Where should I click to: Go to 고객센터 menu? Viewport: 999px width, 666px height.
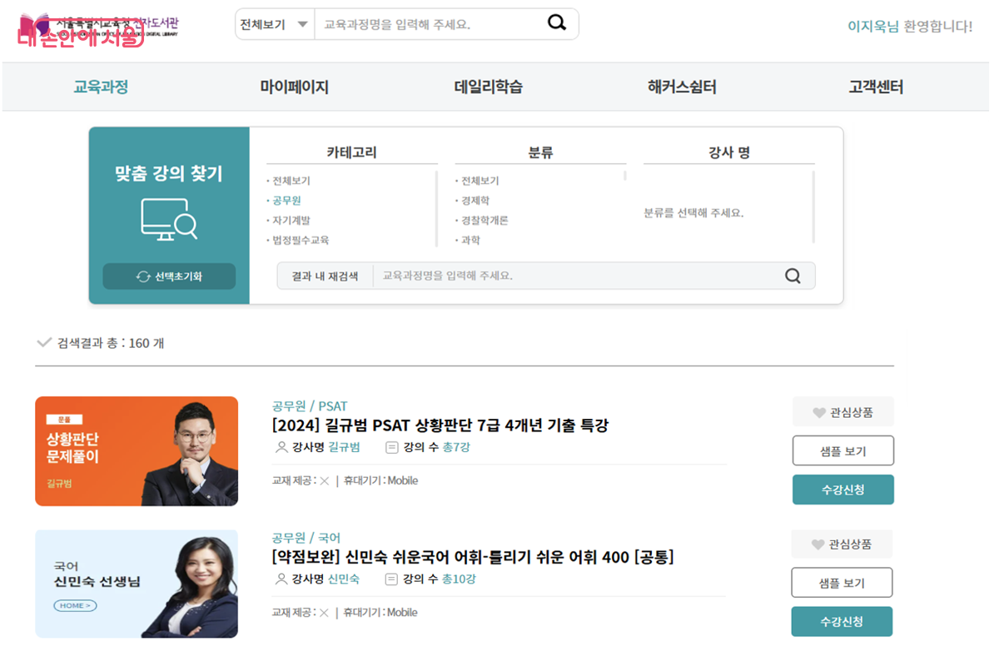875,87
